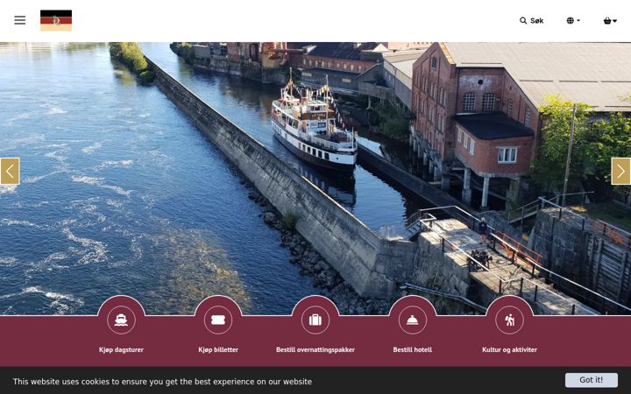Click the magnifying glass search icon

pos(522,20)
